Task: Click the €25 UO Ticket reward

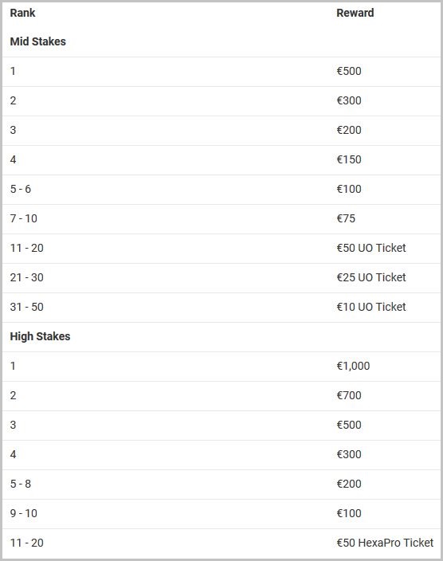Action: (371, 277)
